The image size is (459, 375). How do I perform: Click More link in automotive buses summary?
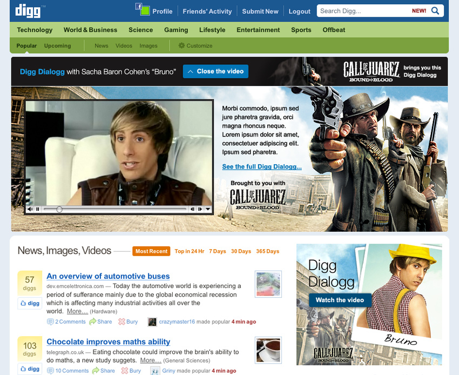coord(77,311)
